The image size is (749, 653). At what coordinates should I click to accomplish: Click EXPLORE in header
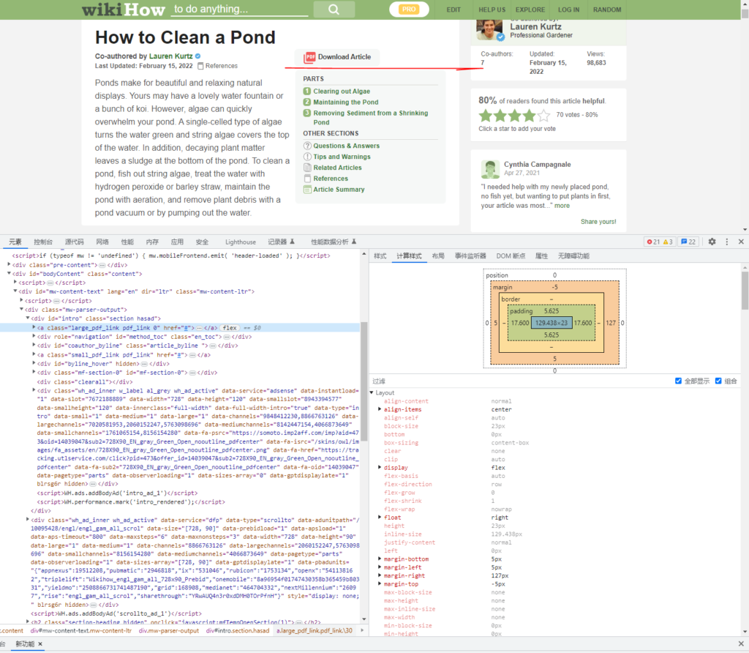coord(530,10)
